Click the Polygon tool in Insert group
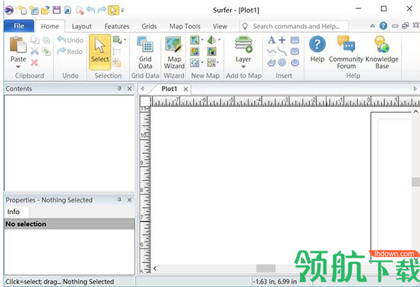 click(x=272, y=63)
